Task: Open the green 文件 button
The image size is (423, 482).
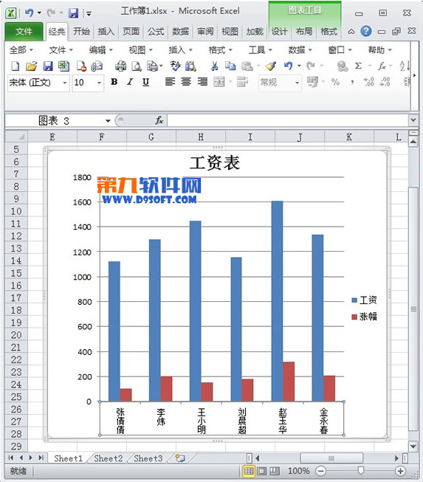Action: click(24, 31)
